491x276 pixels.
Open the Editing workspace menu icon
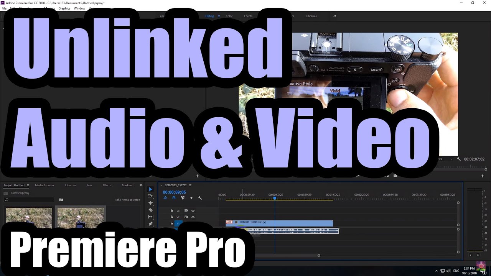(x=219, y=16)
